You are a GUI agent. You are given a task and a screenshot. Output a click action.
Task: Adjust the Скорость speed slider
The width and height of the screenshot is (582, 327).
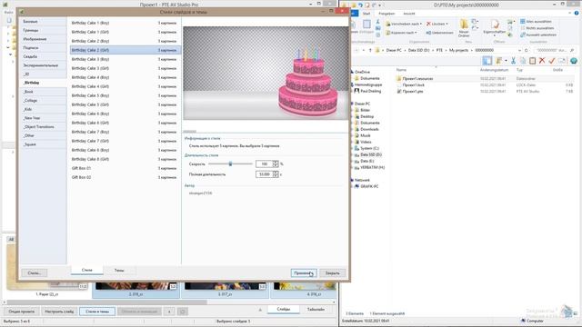pyautogui.click(x=230, y=163)
